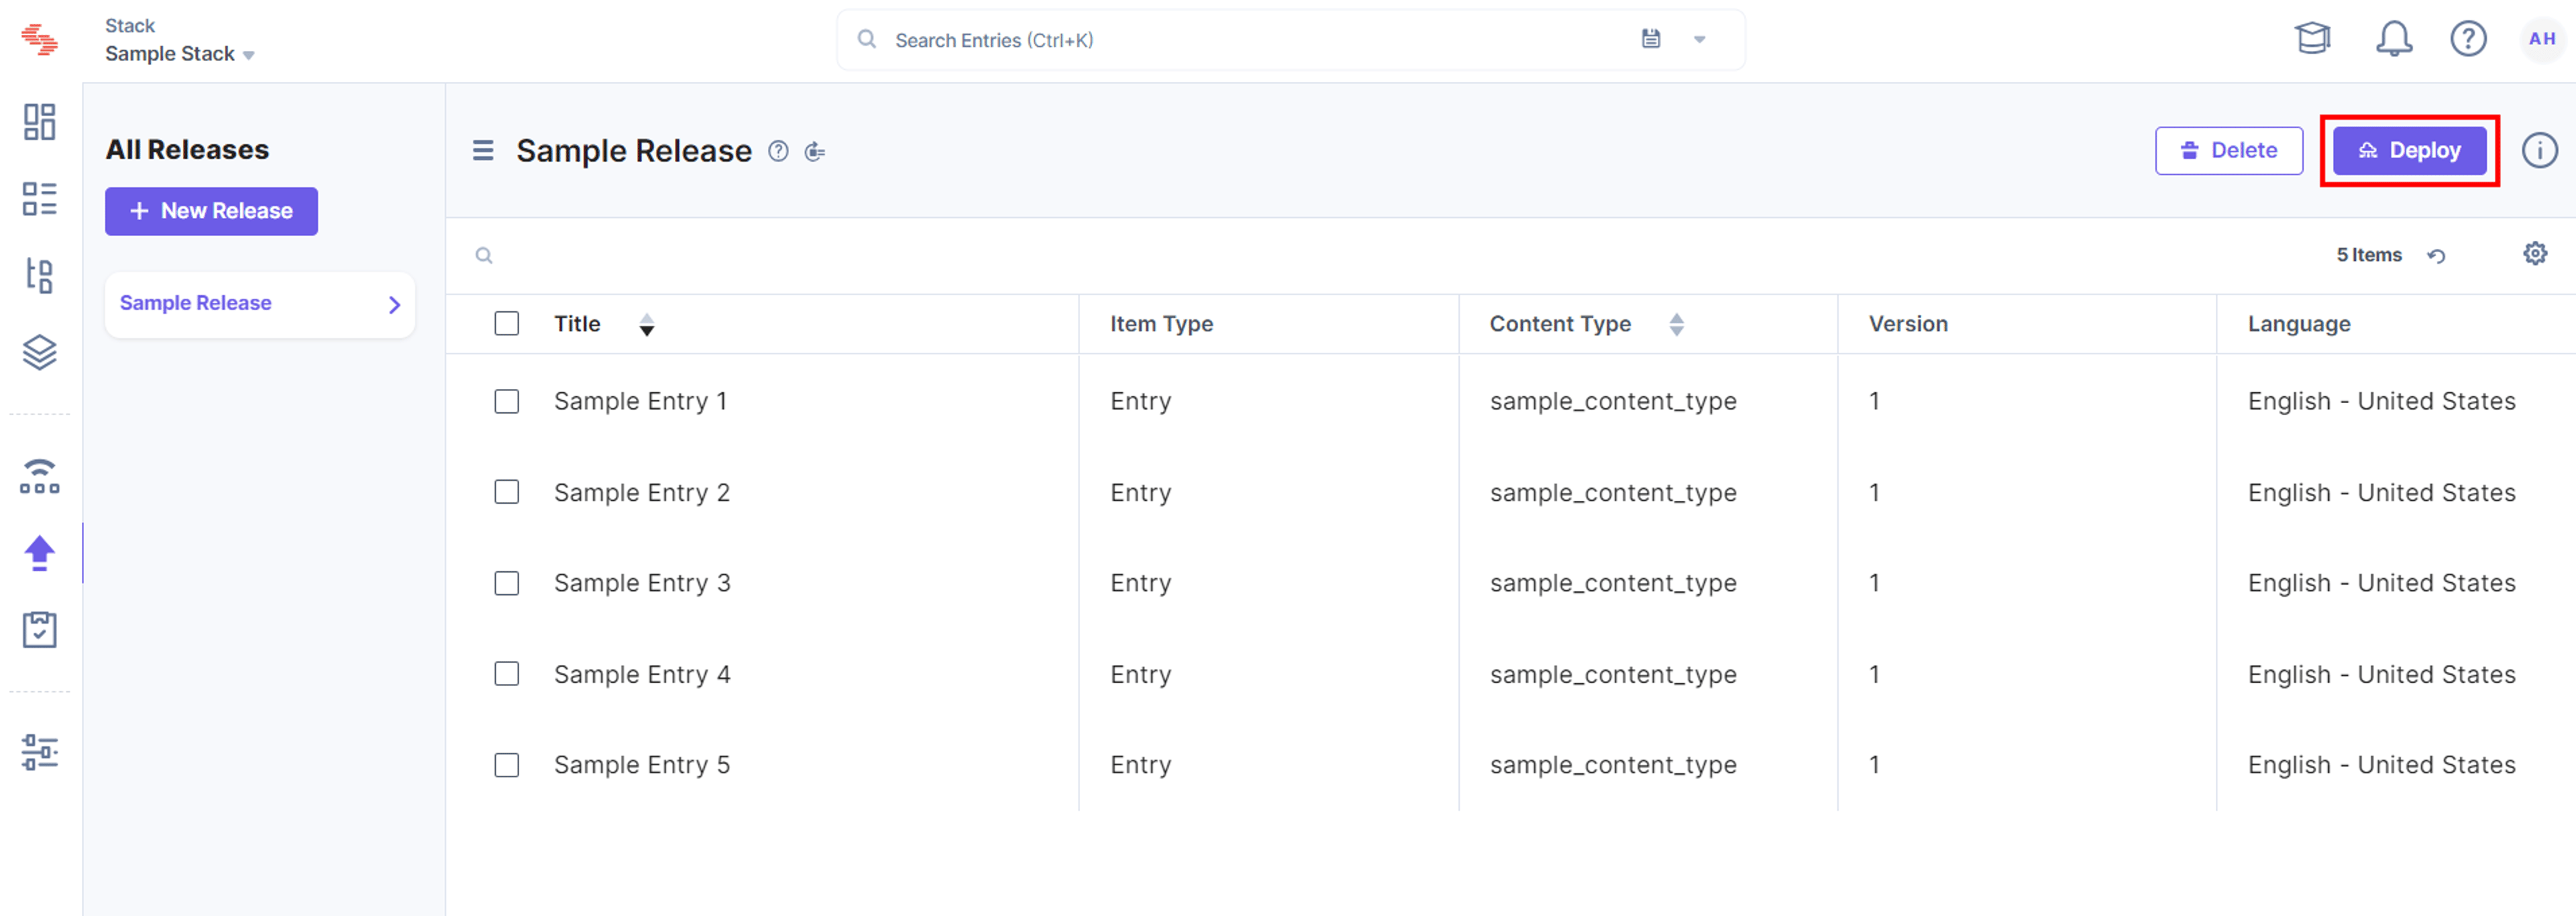Sort by the Content Type column arrows
The width and height of the screenshot is (2576, 916).
[x=1677, y=325]
